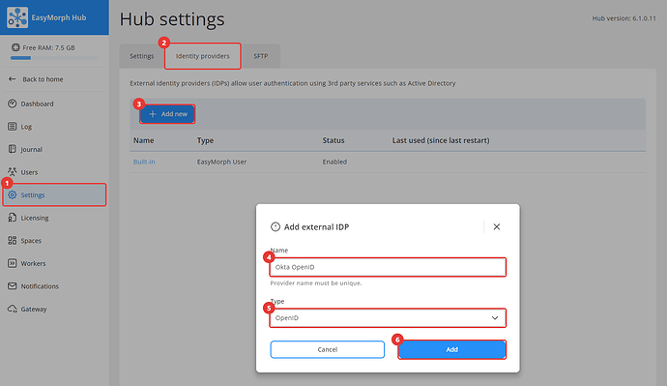Click the EasyMorph User type cell
The height and width of the screenshot is (386, 667).
(x=221, y=162)
